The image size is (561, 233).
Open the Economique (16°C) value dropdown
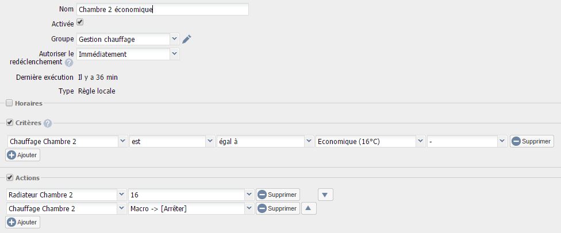pyautogui.click(x=370, y=142)
